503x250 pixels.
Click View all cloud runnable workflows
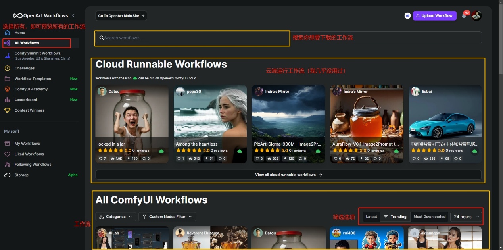[x=288, y=175]
